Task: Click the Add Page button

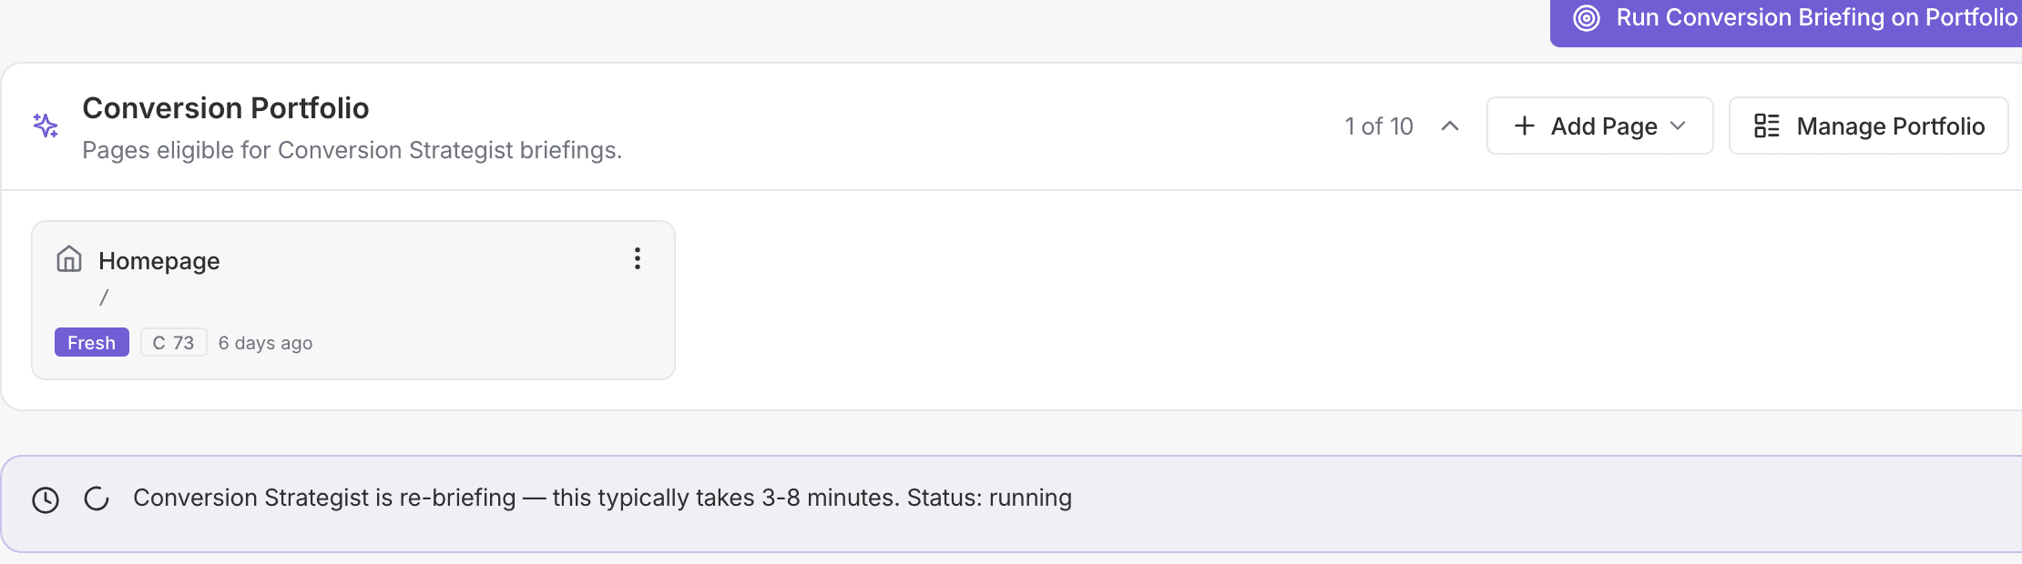Action: (x=1599, y=126)
